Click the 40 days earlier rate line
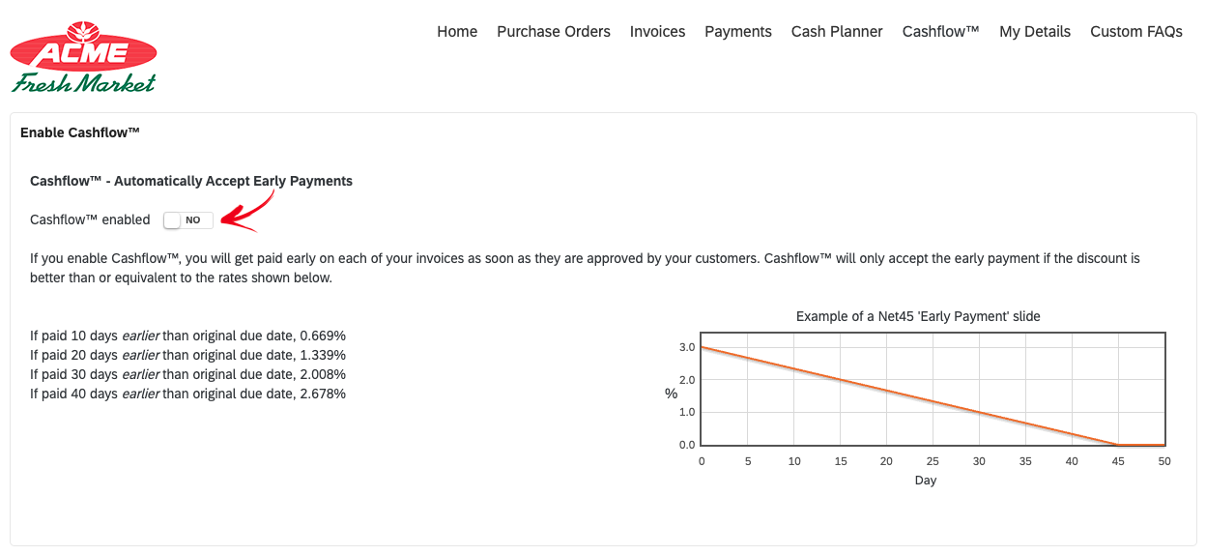1206x555 pixels. (188, 394)
